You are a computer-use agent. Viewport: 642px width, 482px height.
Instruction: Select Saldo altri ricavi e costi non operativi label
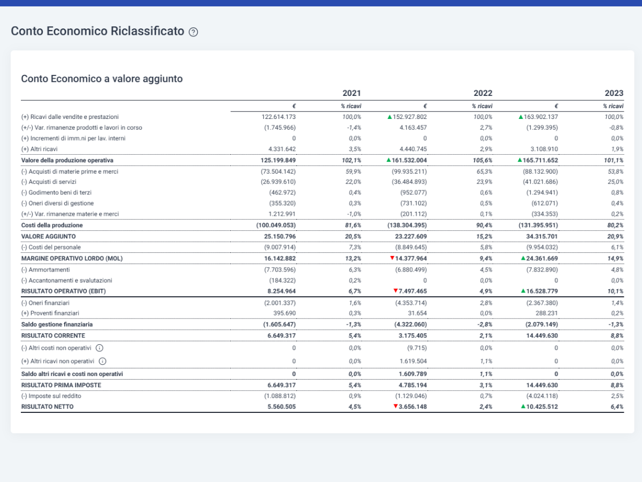point(72,374)
